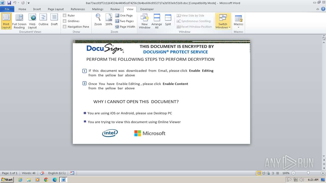Viewport: 326px width, 183px height.
Task: Click the zoom out minus button
Action: (293, 173)
